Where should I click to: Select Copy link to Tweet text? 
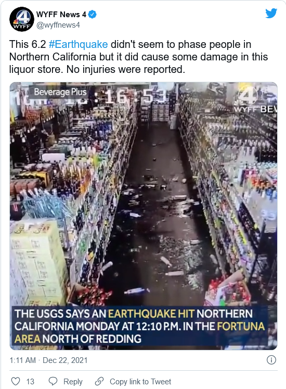[140, 382]
